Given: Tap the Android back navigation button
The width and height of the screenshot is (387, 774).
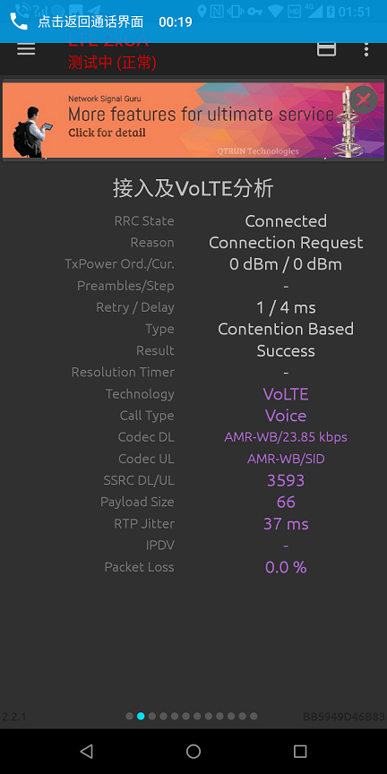Looking at the screenshot, I should (86, 752).
